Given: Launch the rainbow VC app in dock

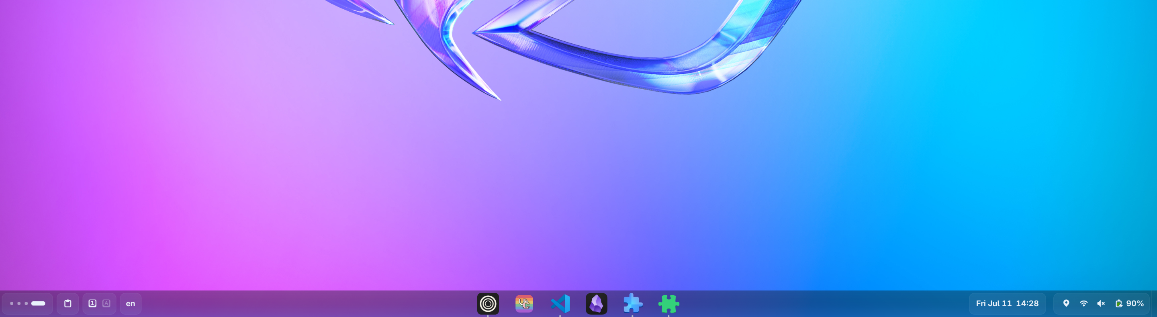Looking at the screenshot, I should coord(524,304).
